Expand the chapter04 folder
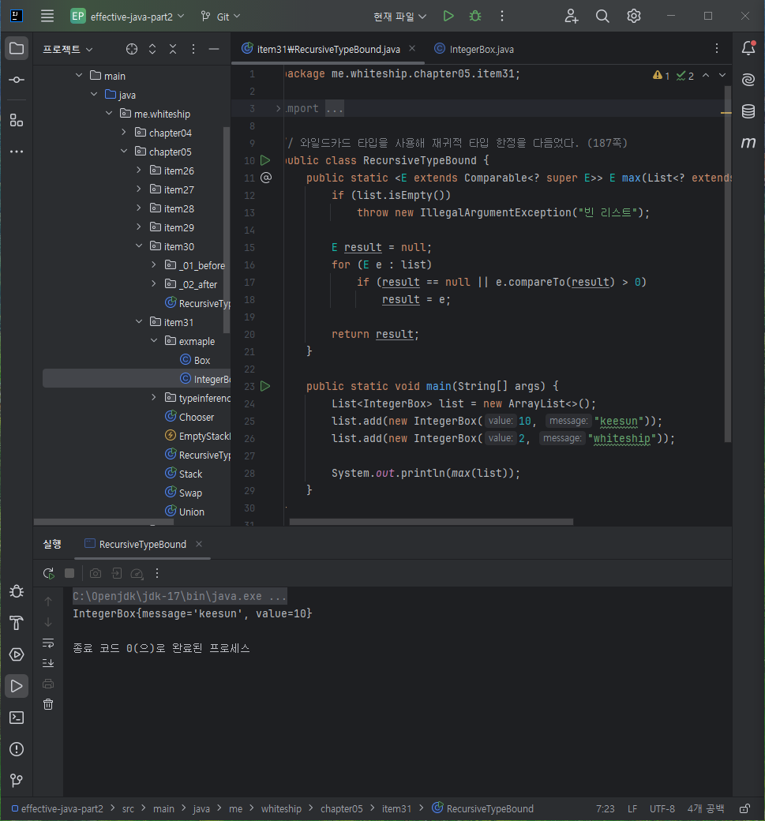The image size is (765, 821). point(124,133)
